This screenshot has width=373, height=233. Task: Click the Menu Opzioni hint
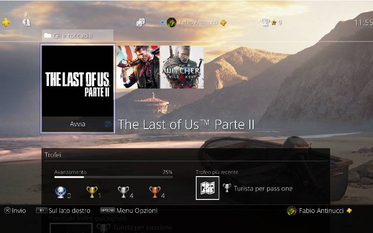tap(129, 211)
